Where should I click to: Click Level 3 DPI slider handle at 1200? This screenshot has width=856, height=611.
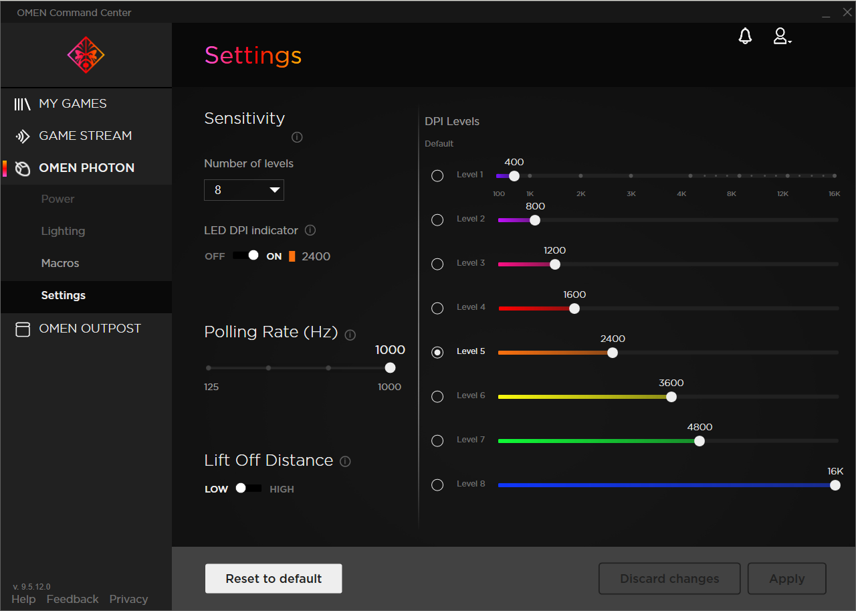[x=555, y=264]
